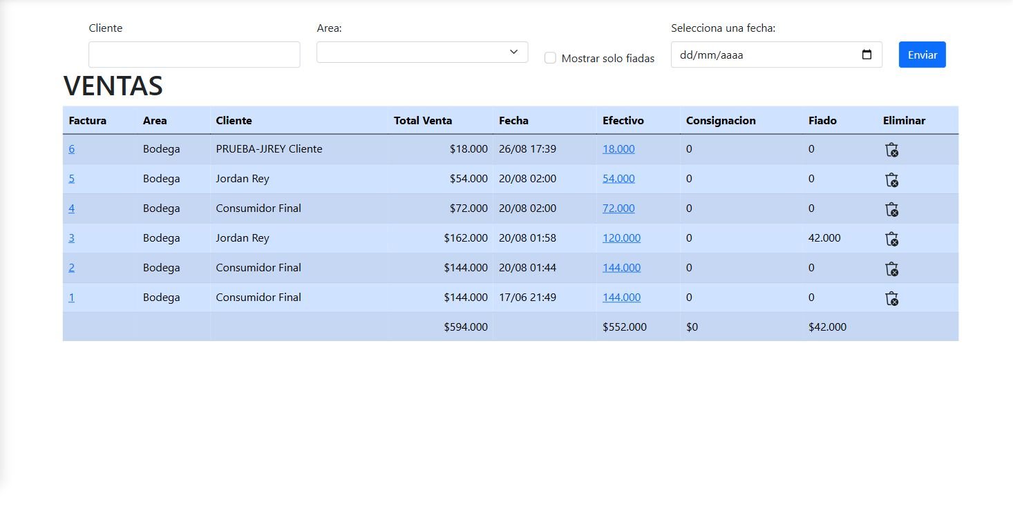
Task: Open the 120.000 Efectivo link
Action: point(621,238)
